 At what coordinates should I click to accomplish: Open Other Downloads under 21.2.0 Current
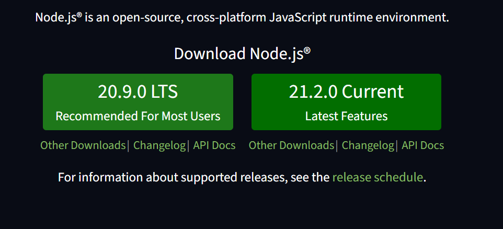[291, 145]
